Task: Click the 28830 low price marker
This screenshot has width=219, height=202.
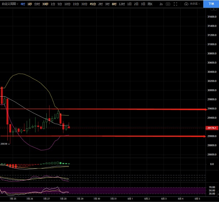Action: [x=4, y=144]
